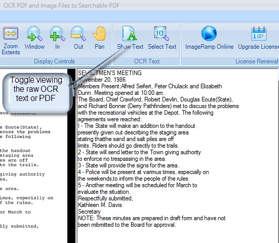Open ImageRamp Online globe icon

[209, 33]
